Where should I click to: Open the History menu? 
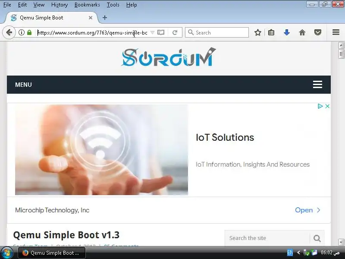pos(60,5)
